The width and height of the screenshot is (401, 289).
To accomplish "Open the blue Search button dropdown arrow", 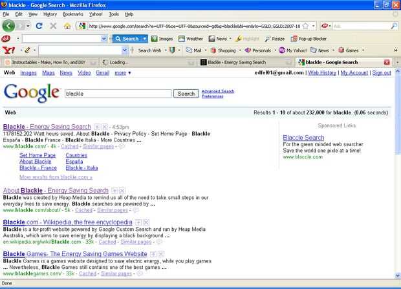I will click(x=144, y=39).
